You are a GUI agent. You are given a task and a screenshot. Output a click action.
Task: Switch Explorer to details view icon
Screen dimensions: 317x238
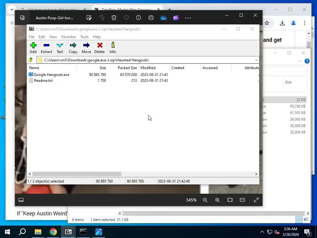(299, 219)
